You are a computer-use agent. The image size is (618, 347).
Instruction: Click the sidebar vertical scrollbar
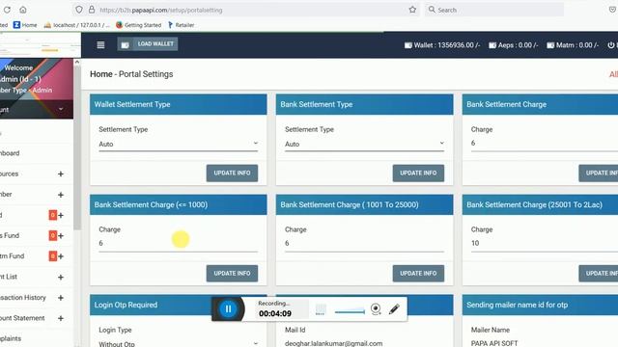coord(77,147)
